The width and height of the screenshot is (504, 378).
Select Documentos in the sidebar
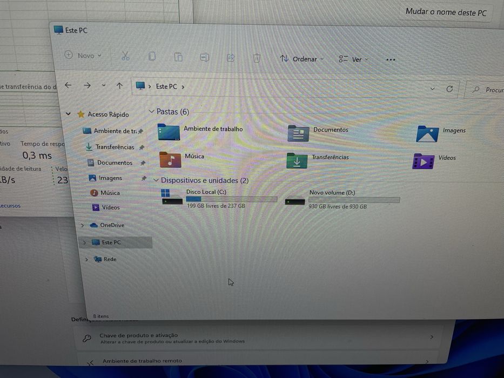pyautogui.click(x=116, y=163)
